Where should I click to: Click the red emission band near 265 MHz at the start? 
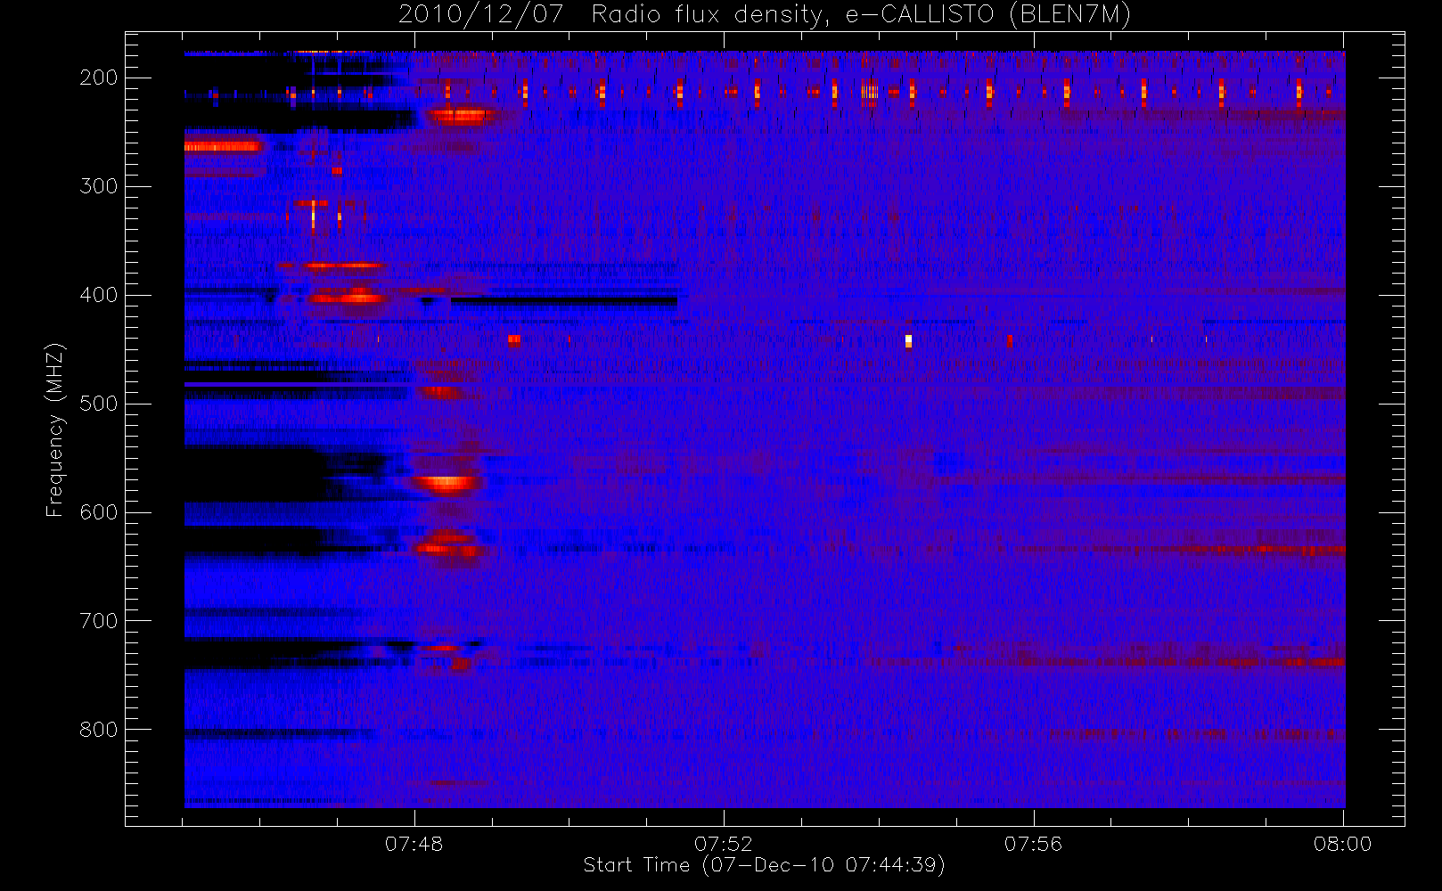223,146
